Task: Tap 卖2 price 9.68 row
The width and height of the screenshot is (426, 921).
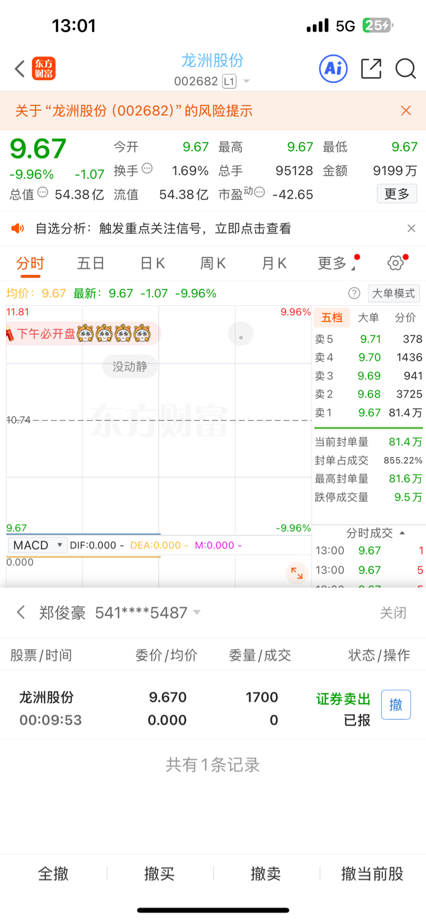Action: [x=368, y=394]
